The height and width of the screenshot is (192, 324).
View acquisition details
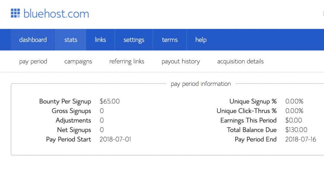240,61
